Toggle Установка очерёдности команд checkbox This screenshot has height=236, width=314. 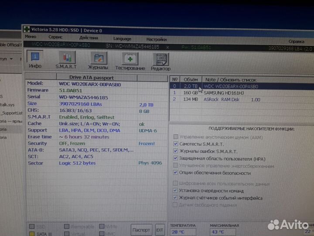175,190
